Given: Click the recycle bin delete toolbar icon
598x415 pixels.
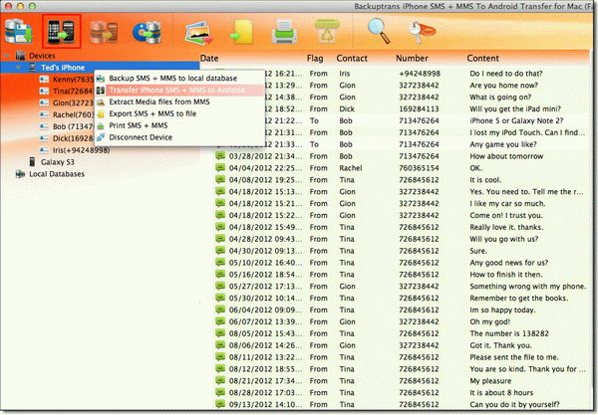Looking at the screenshot, I should 327,31.
